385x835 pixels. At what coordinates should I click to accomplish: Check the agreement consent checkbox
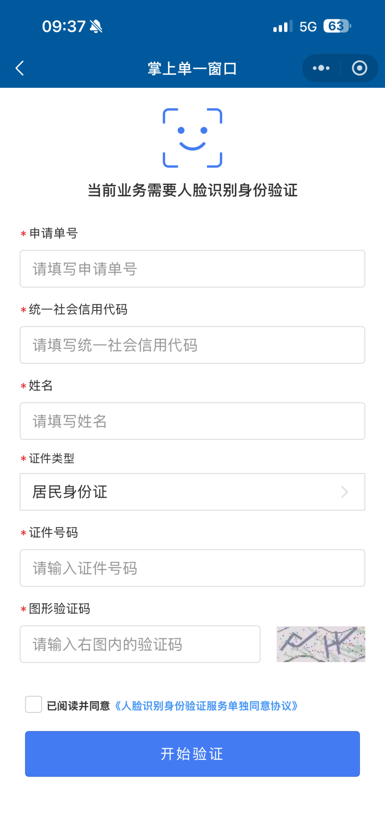click(34, 704)
